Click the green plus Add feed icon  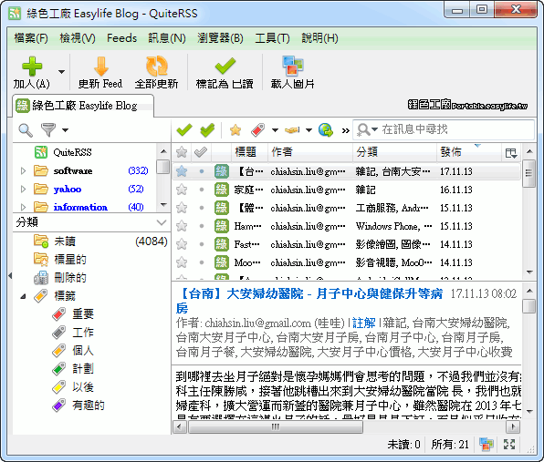point(32,66)
